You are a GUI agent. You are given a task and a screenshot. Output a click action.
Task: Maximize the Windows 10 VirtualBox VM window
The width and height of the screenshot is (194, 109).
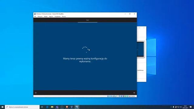point(130,14)
